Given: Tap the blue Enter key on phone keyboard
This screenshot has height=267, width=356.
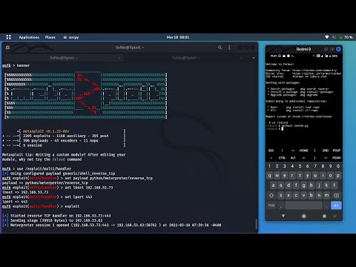Looking at the screenshot, I should pos(336,205).
